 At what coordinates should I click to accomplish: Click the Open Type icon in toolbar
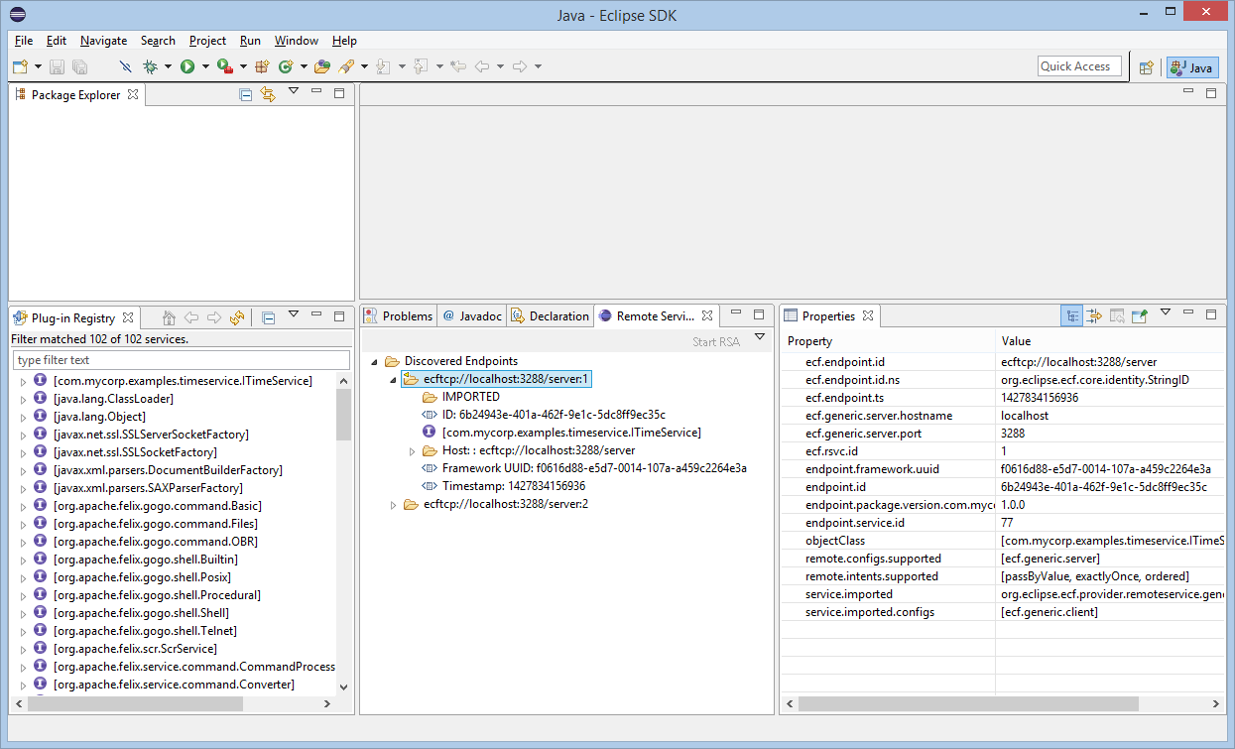(x=321, y=66)
